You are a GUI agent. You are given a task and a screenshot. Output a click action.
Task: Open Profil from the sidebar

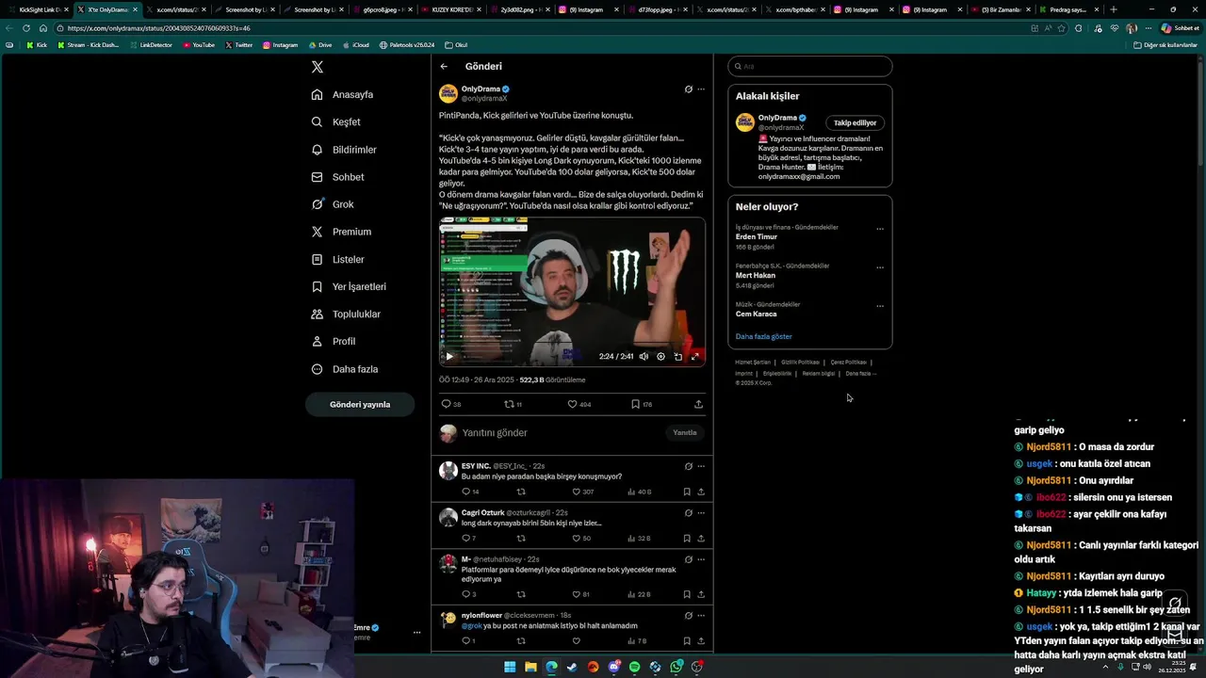[334, 341]
